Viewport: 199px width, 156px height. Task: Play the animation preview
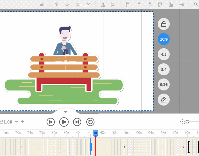pyautogui.click(x=64, y=122)
